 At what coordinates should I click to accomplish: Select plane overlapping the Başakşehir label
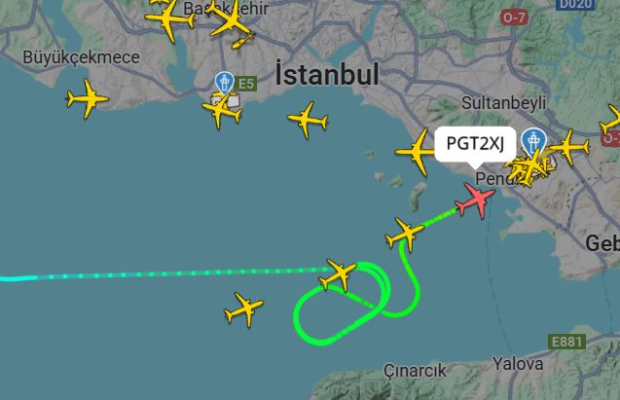tap(230, 18)
